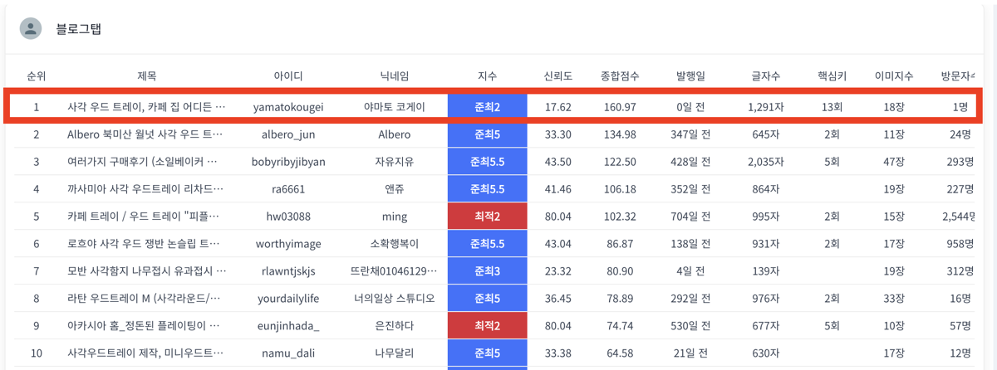Viewport: 997px width, 370px height.
Task: Click the 글자수 column header
Action: tap(765, 76)
